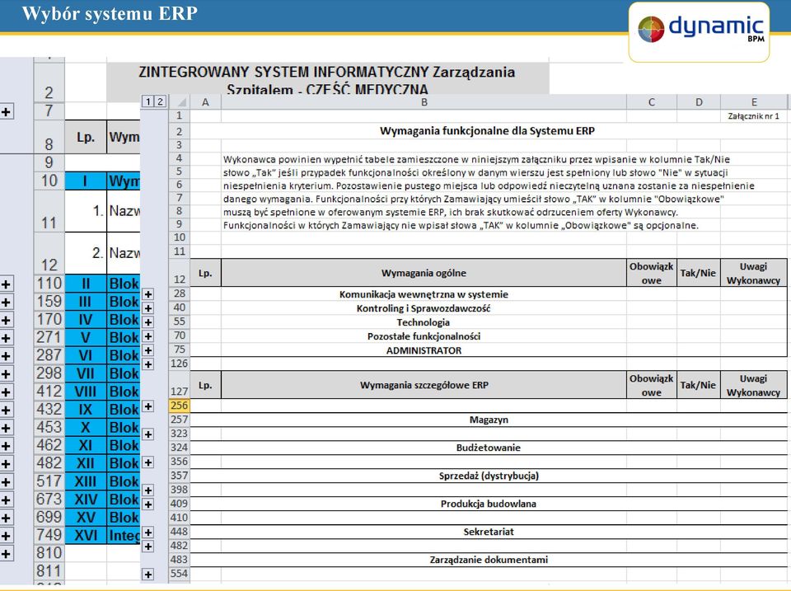The image size is (791, 591).
Task: Expand row 170 group in medical sheet
Action: [x=6, y=320]
